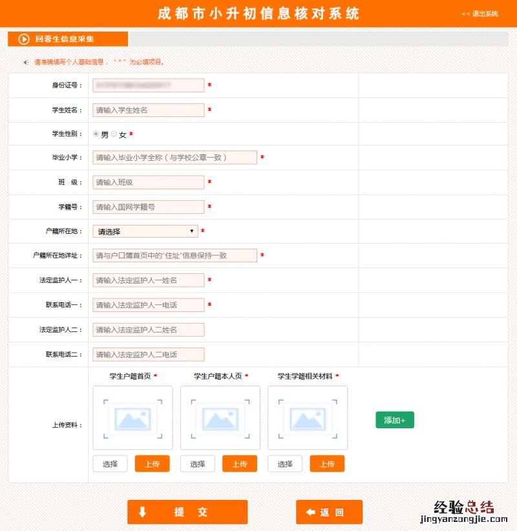Click the 学生户籍首页 image placeholder
The height and width of the screenshot is (531, 517).
(x=132, y=418)
